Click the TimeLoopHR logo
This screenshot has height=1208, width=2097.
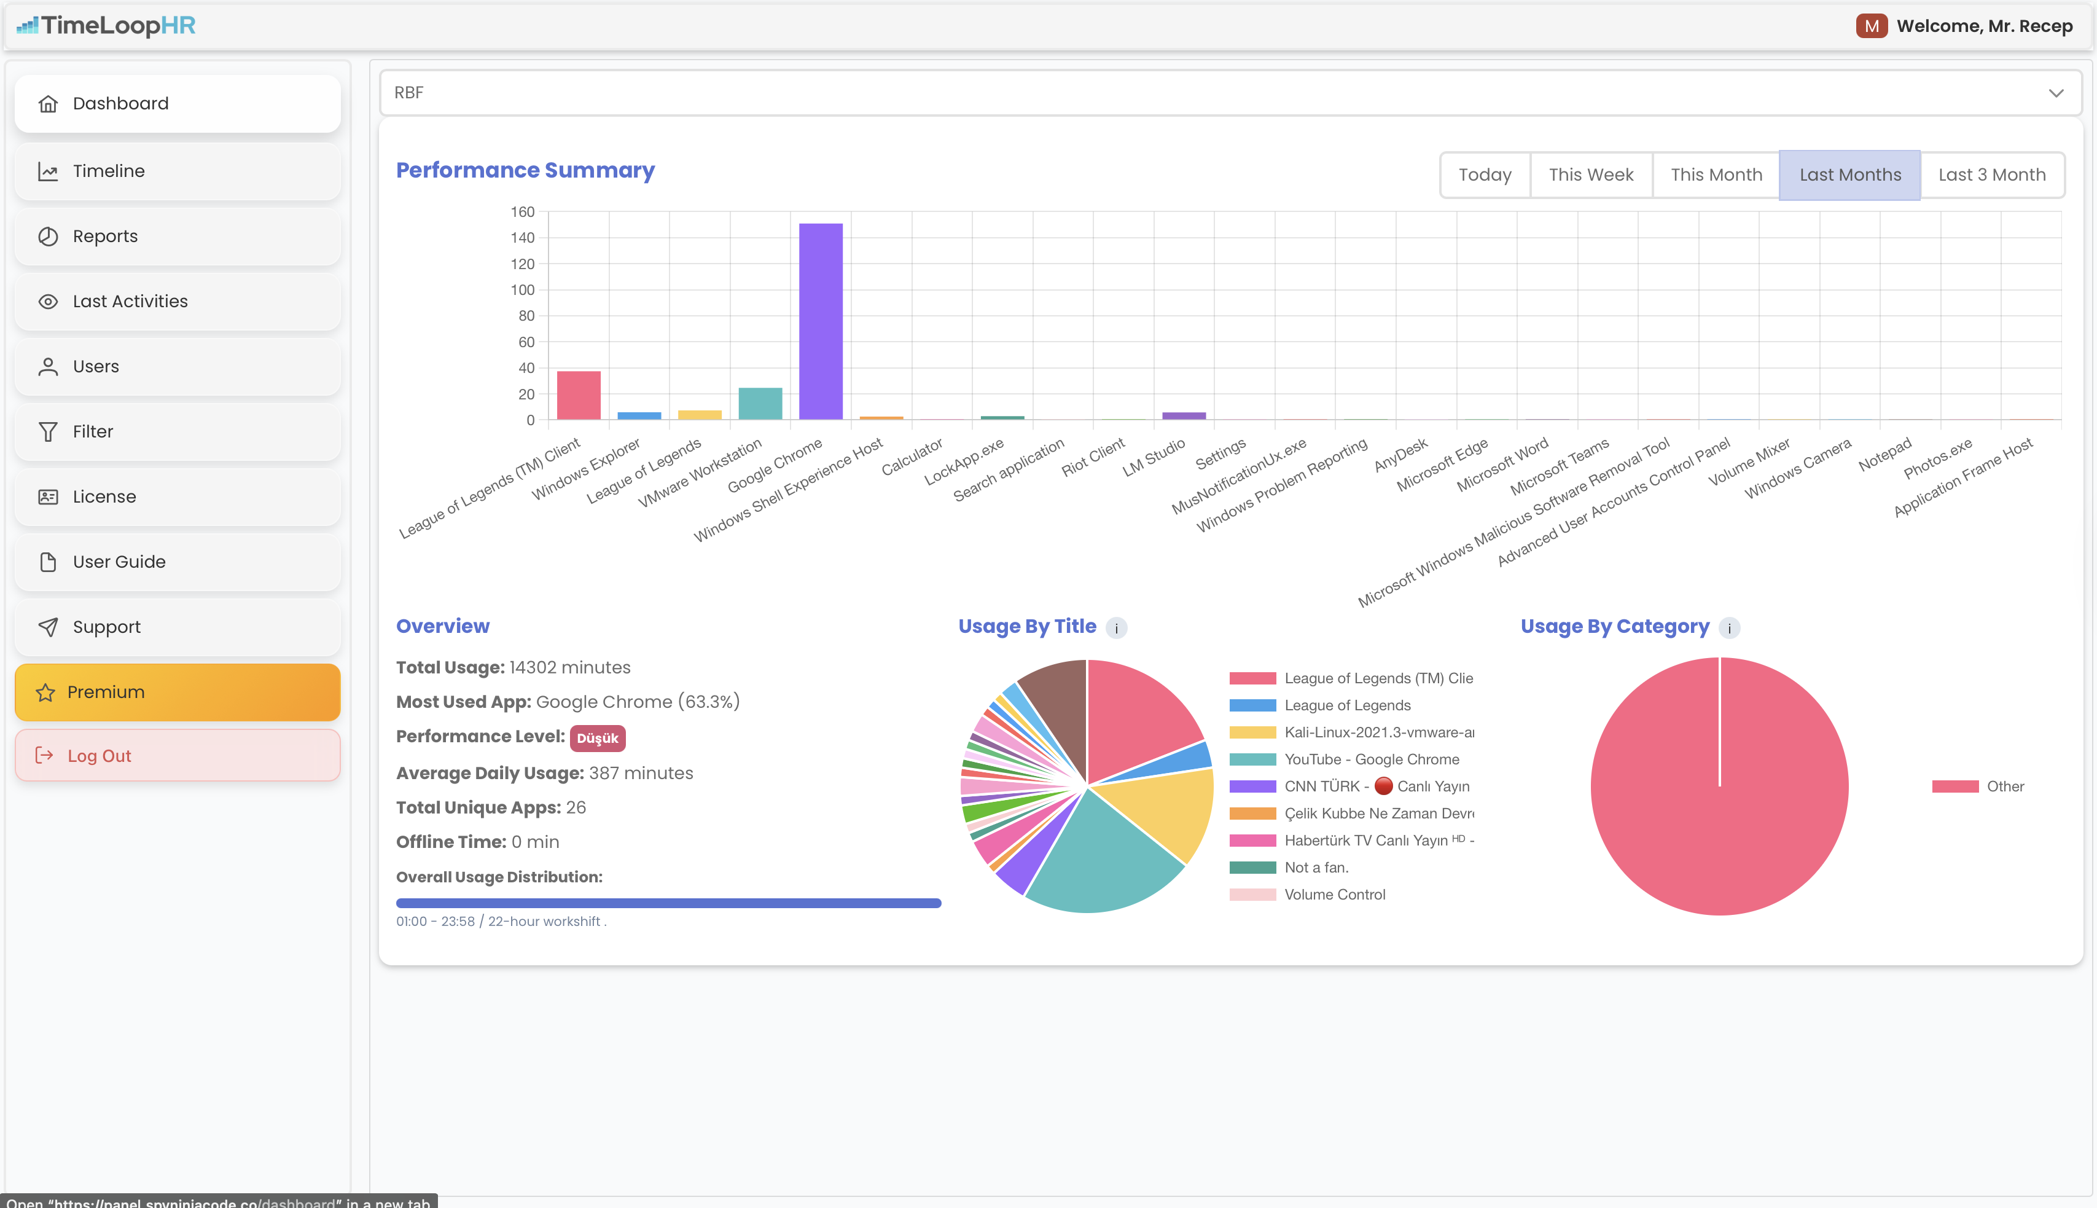tap(105, 26)
